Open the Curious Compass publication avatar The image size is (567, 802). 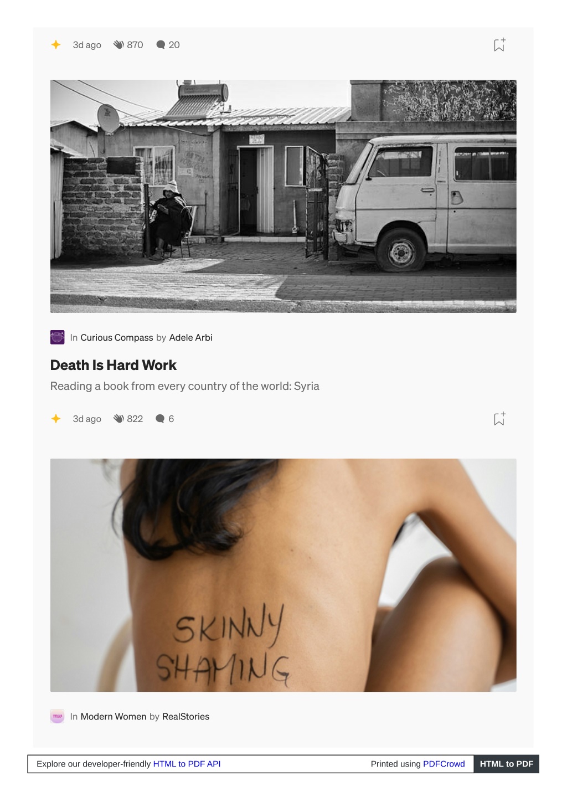click(58, 337)
